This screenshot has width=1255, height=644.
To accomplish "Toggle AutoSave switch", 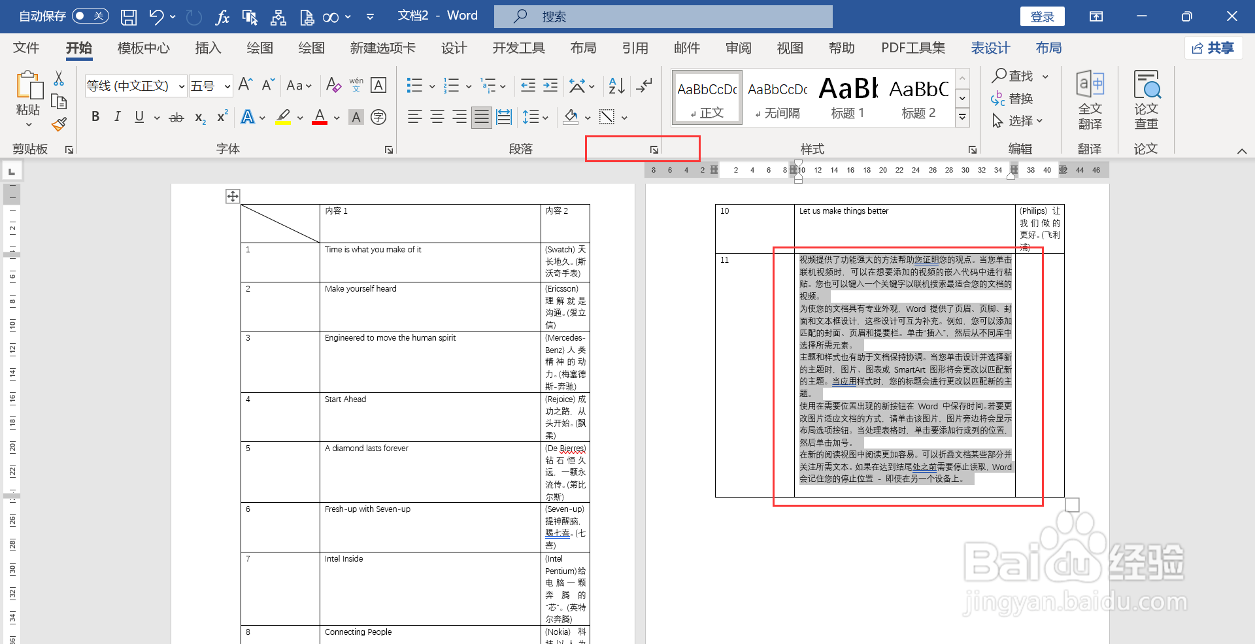I will (90, 16).
